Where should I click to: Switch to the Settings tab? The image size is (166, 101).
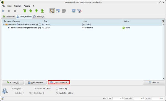(39, 17)
